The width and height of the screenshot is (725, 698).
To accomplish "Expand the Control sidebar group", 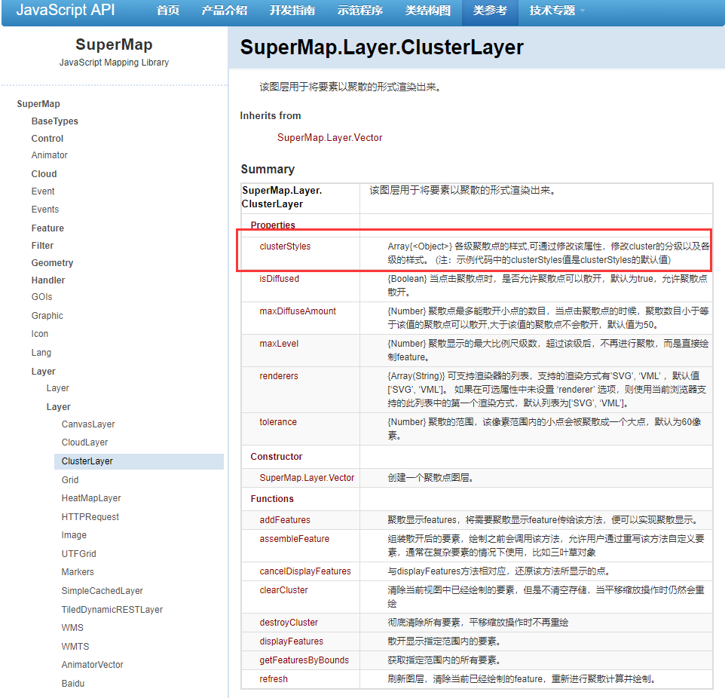I will 47,138.
